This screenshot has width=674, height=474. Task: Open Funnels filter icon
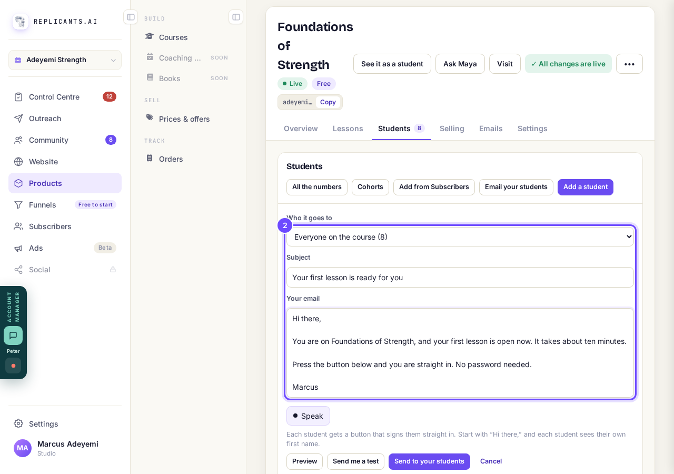pyautogui.click(x=18, y=205)
